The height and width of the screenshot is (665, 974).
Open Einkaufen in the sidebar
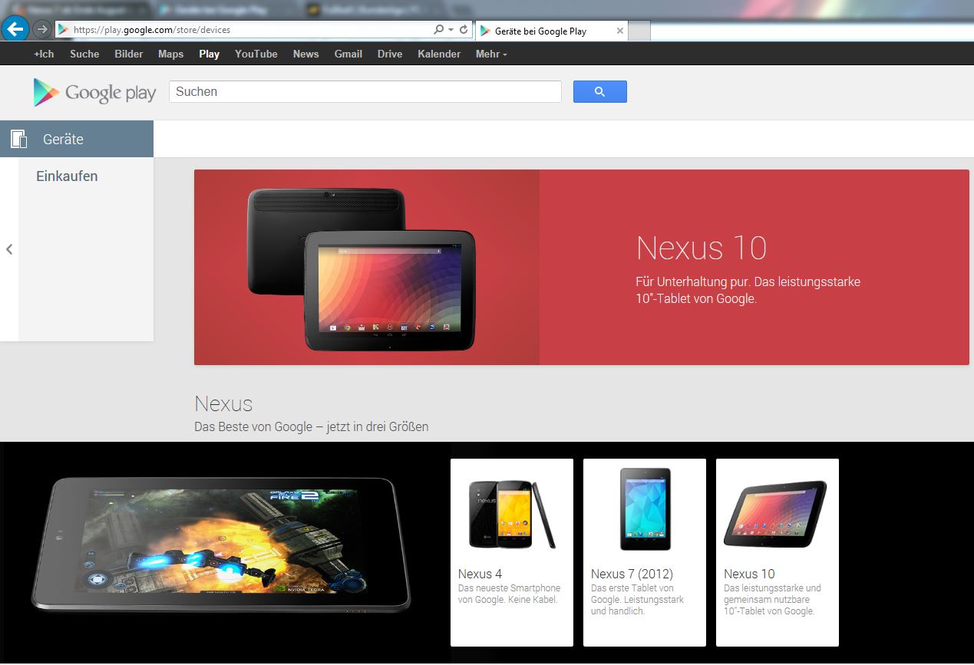[x=67, y=176]
